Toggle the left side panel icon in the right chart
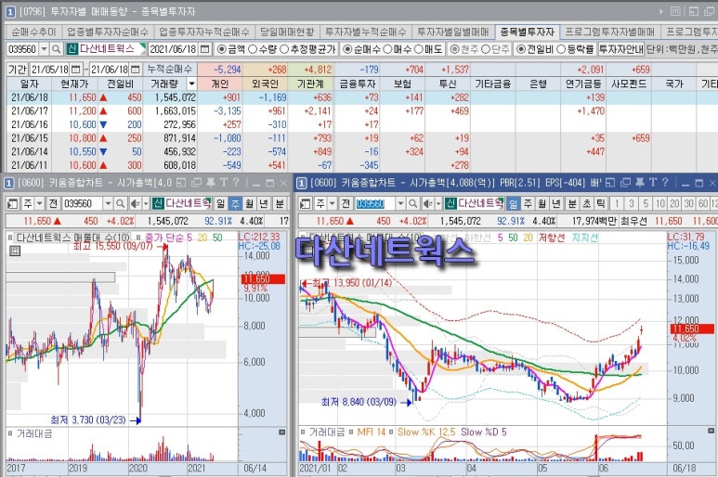 point(306,203)
